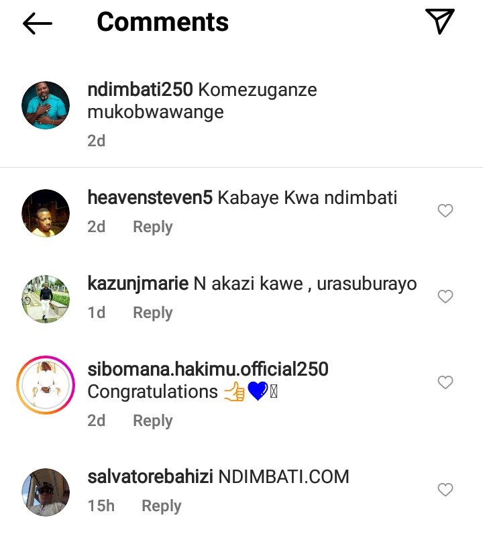Screen dimensions: 483x534
Task: Open ndimbati250's profile picture
Action: [46, 105]
